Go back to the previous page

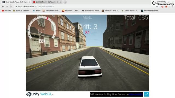click(3, 7)
